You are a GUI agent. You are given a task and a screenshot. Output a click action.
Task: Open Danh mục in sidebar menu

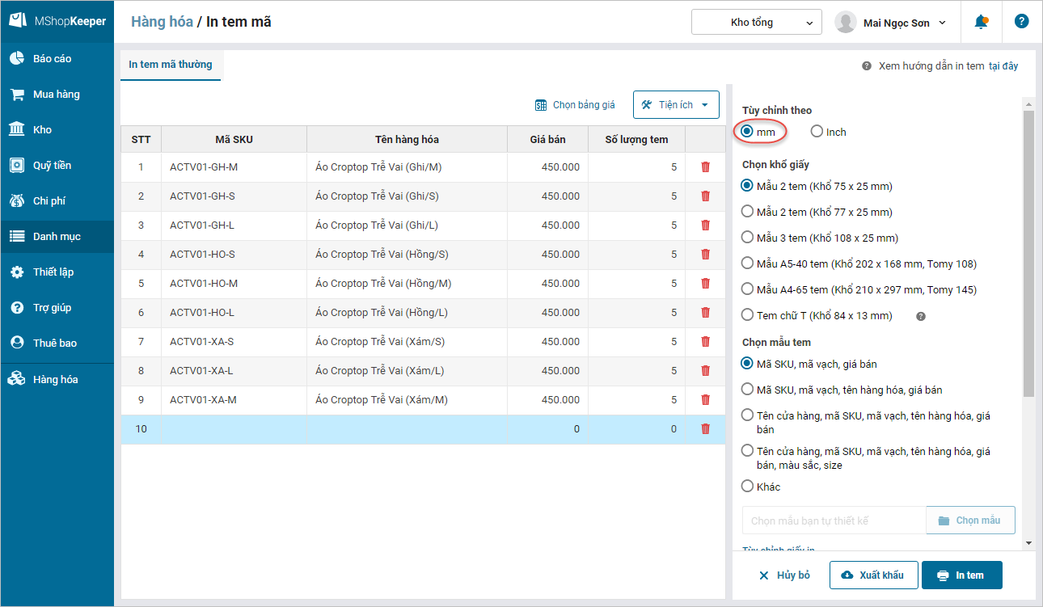click(x=57, y=237)
